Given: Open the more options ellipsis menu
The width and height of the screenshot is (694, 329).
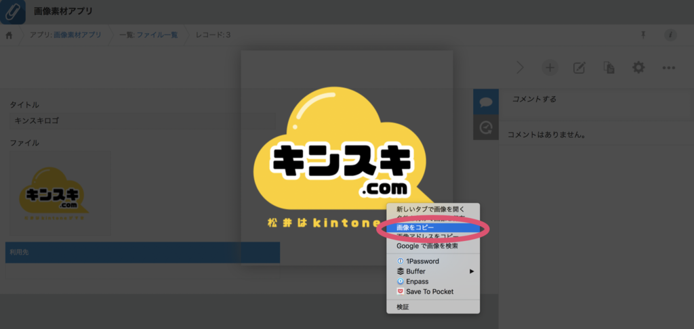Looking at the screenshot, I should pos(668,68).
